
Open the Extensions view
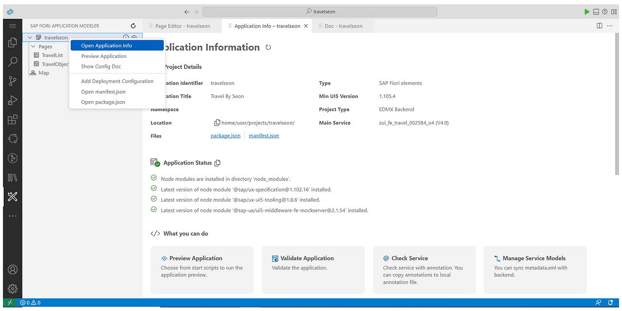13,120
